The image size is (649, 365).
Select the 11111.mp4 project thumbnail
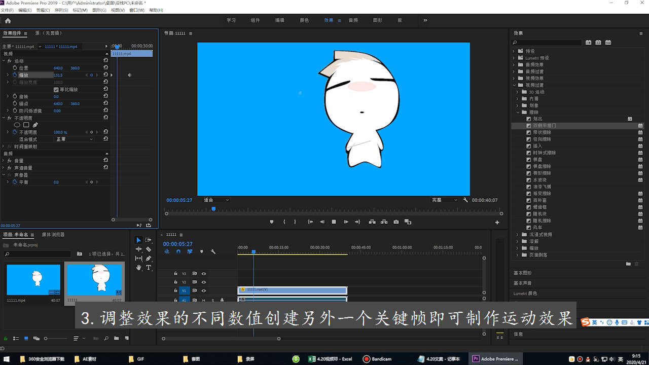(x=33, y=280)
